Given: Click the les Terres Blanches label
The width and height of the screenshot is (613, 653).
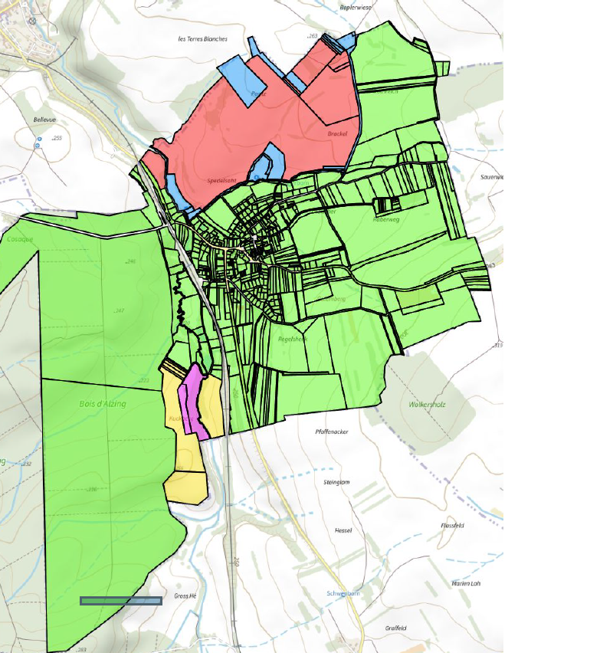Looking at the screenshot, I should tap(202, 38).
